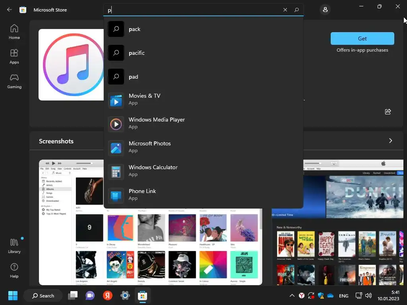407x305 pixels.
Task: Click the Screenshots heading
Action: point(56,141)
